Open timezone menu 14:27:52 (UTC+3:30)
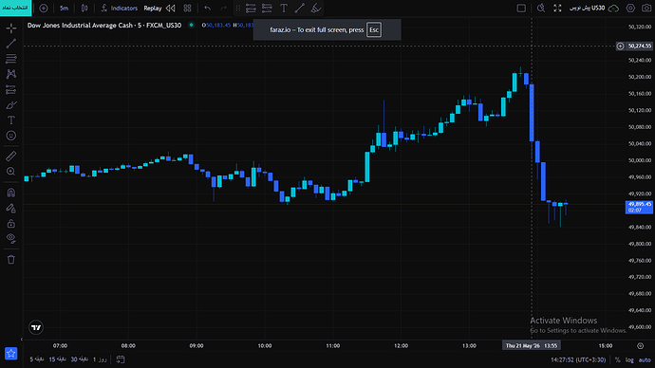 click(x=578, y=359)
